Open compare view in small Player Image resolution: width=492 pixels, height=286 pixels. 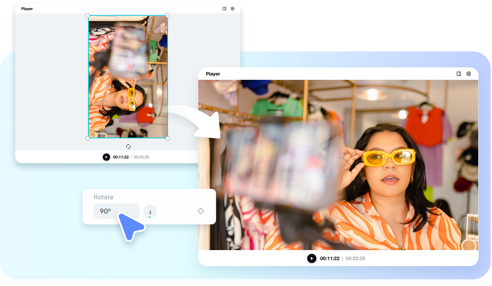coord(224,9)
